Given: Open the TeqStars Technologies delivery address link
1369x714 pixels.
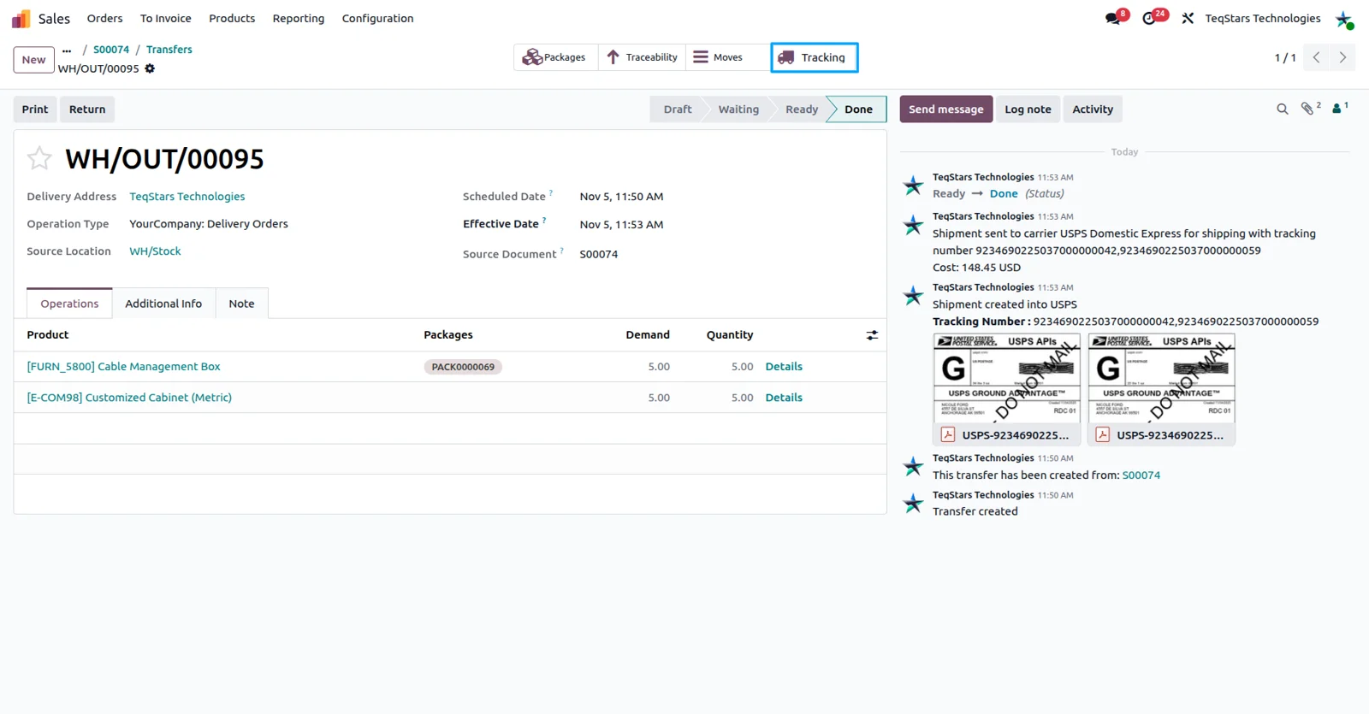Looking at the screenshot, I should (187, 197).
